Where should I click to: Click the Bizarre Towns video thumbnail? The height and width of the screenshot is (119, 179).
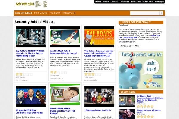point(99,96)
